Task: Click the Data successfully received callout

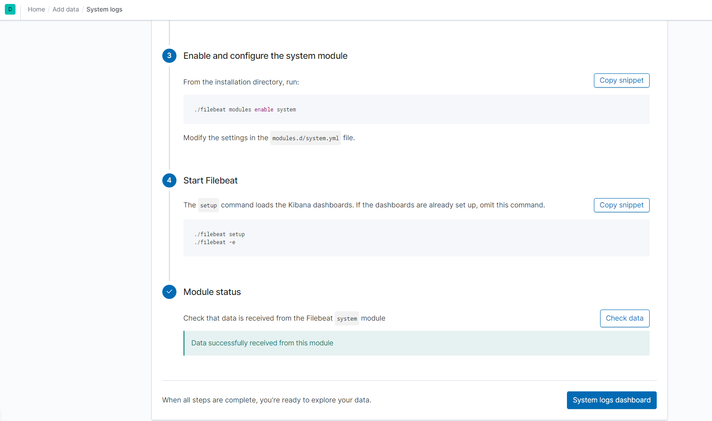Action: [x=416, y=343]
